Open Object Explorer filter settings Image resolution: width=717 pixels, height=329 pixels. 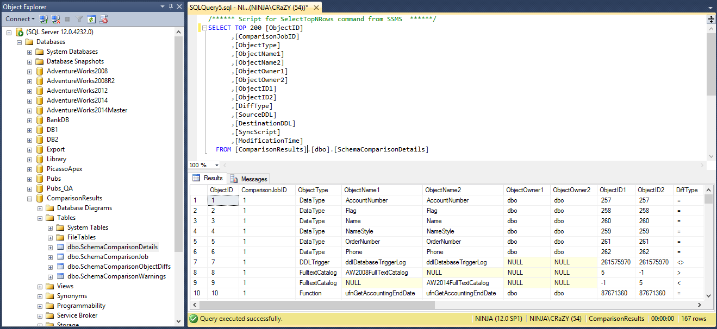(x=79, y=18)
